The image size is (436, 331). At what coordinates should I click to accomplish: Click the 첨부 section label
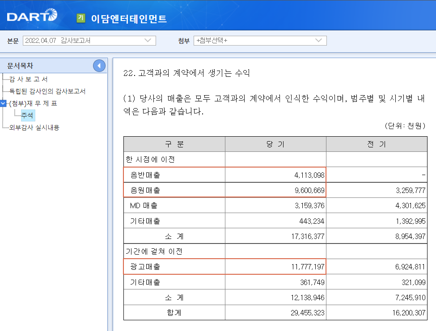182,40
